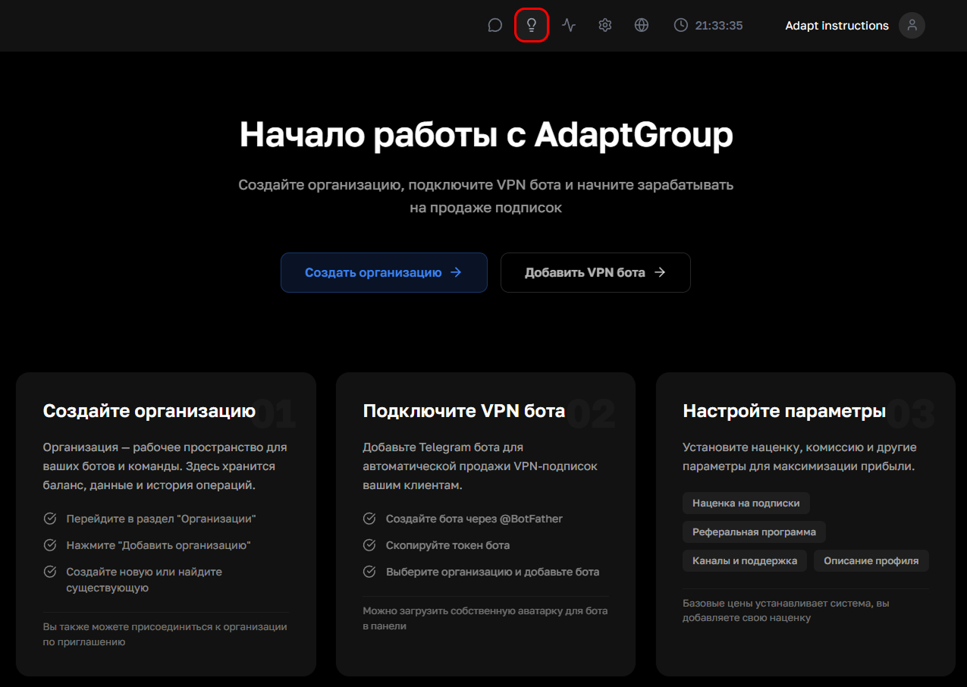Click the note about joining by invitation

[x=165, y=634]
